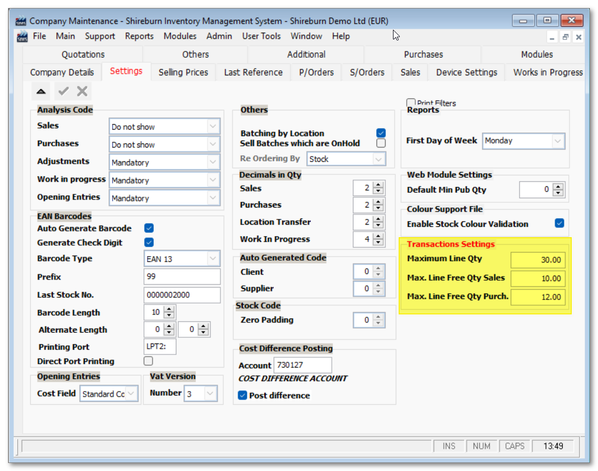Enable Sell Batches which are OnHold
This screenshot has height=471, width=598.
[380, 143]
